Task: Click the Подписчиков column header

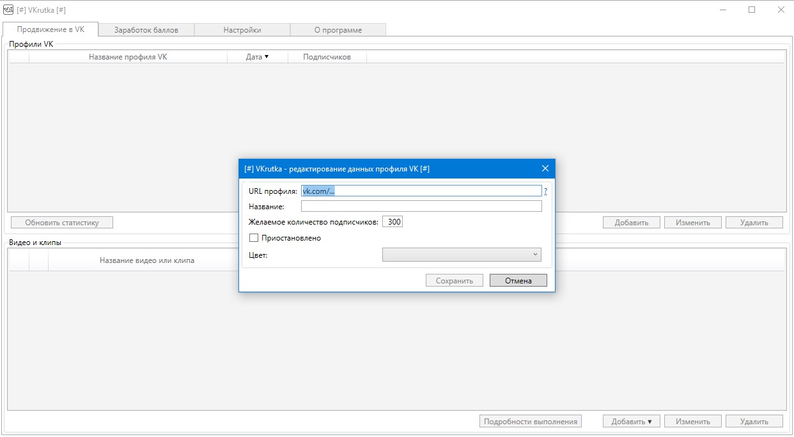Action: 327,57
